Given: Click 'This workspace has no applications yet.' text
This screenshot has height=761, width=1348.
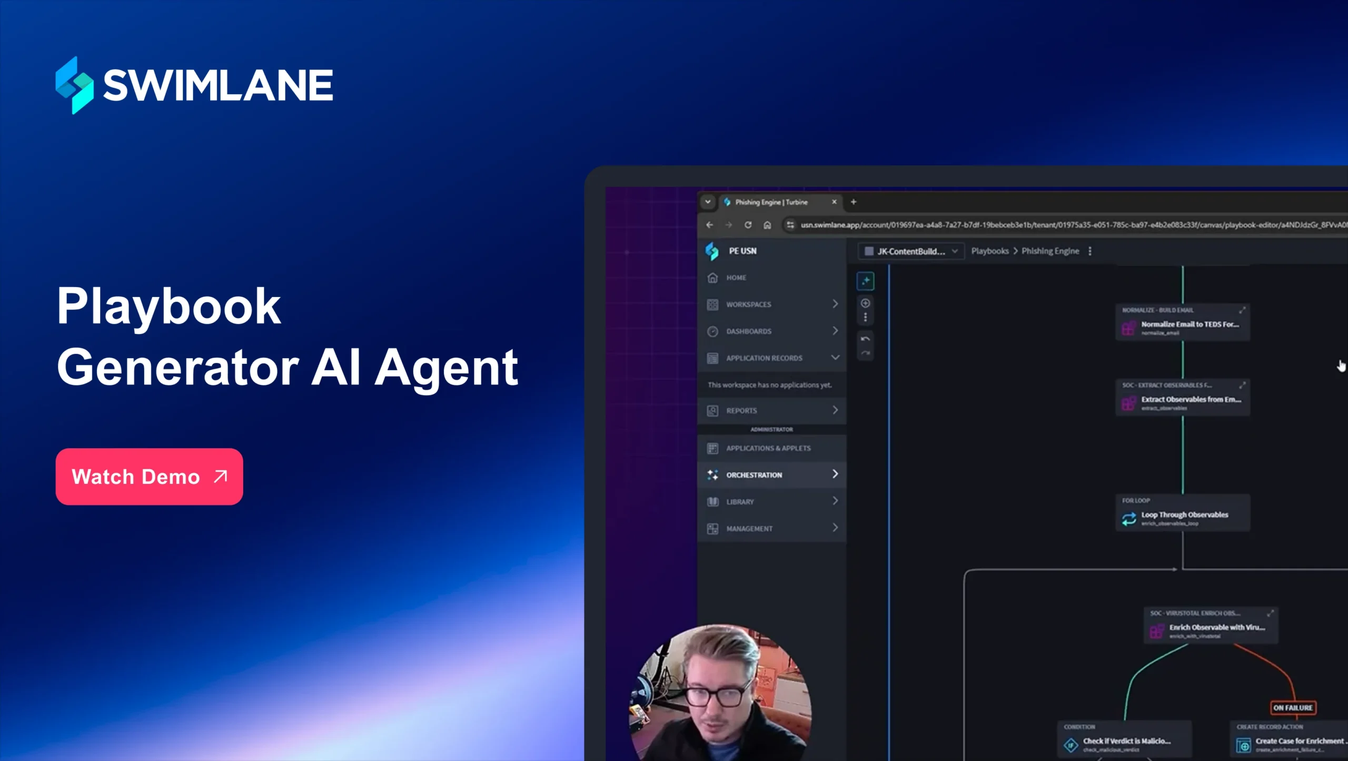Looking at the screenshot, I should point(769,385).
